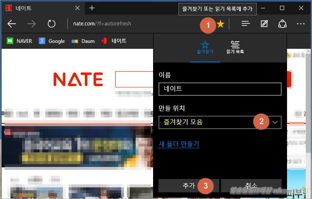Open a new tab with plus button
312x199 pixels.
tap(92, 8)
